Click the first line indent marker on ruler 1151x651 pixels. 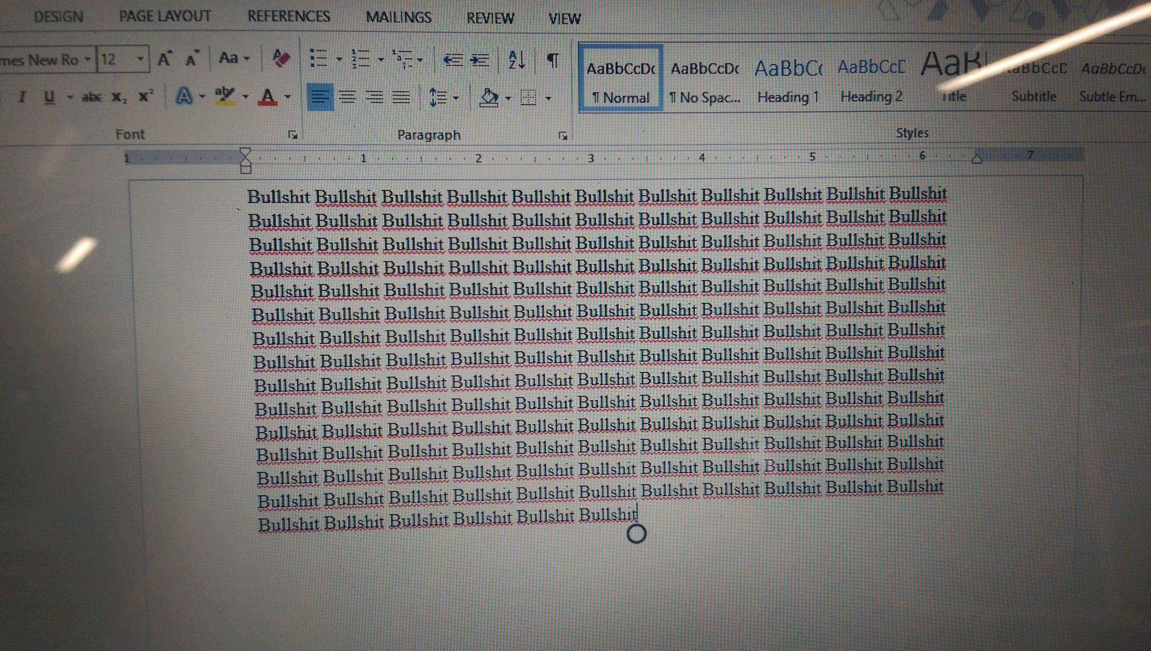pyautogui.click(x=245, y=152)
